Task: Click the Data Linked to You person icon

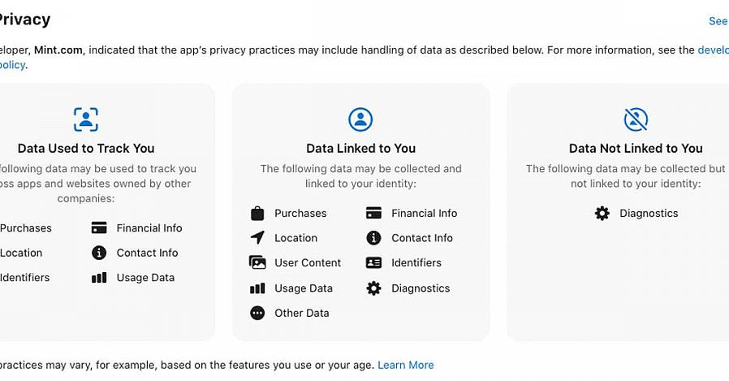Action: 360,119
